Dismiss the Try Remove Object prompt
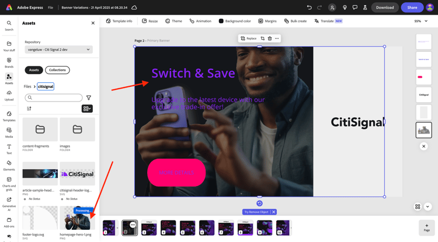This screenshot has height=242, width=438. pyautogui.click(x=274, y=212)
